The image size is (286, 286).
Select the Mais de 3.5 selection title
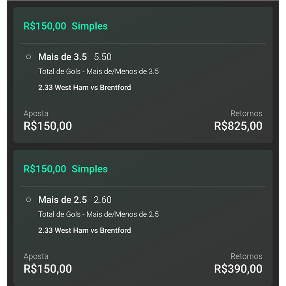pos(62,57)
